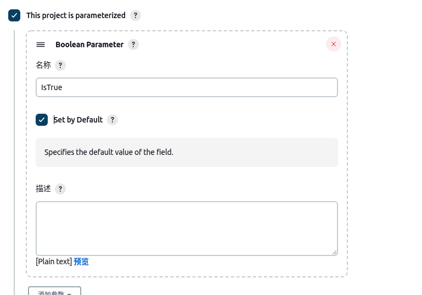422x295 pixels.
Task: Click the help icon next to 名称
Action: click(60, 65)
